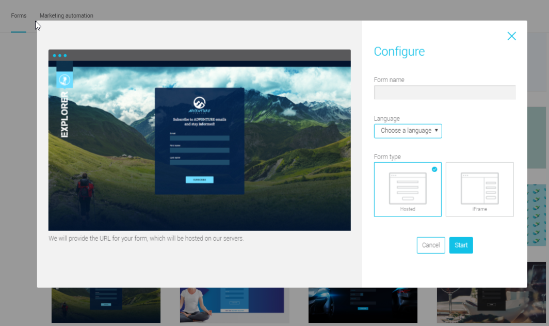Image resolution: width=549 pixels, height=326 pixels.
Task: Close the Configure dialog with the X icon
Action: click(x=511, y=36)
